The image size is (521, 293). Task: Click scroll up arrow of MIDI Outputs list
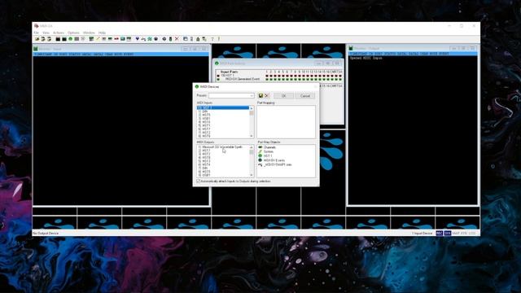[x=252, y=146]
